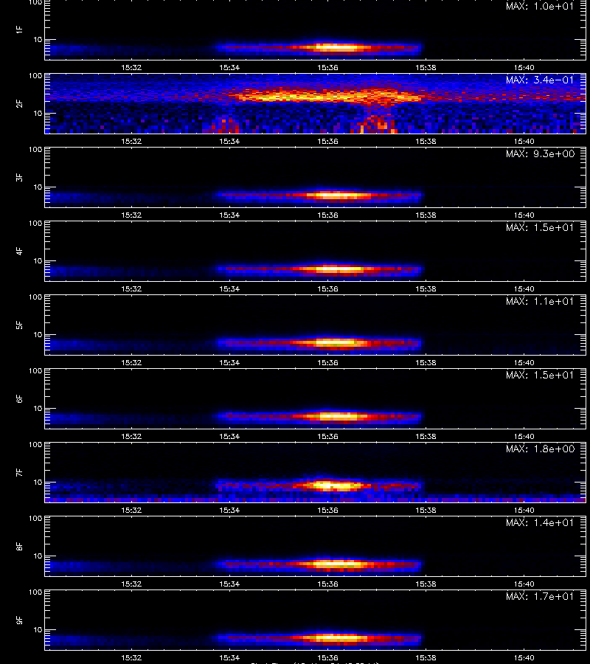Click the 4F panel axis label
The width and height of the screenshot is (590, 664).
pyautogui.click(x=19, y=251)
